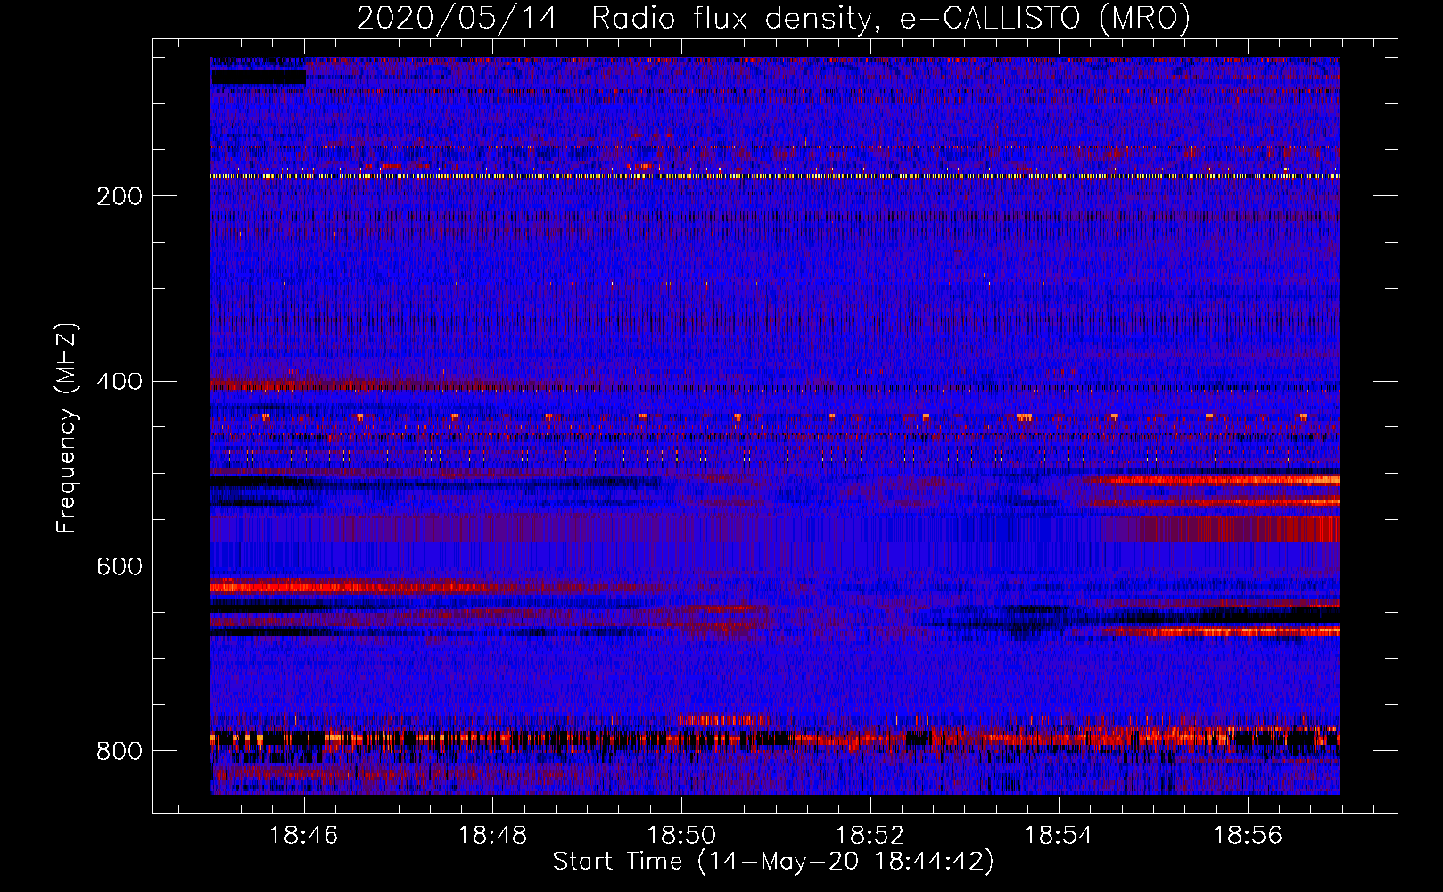
Task: Click the 'Frequency (MHZ)' y-axis label
Action: [x=67, y=428]
